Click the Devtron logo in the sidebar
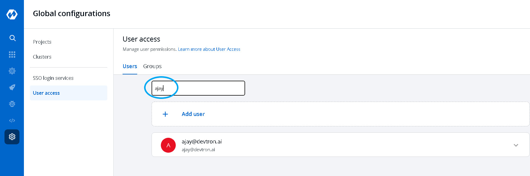Viewport: 530px width, 176px height. point(12,14)
